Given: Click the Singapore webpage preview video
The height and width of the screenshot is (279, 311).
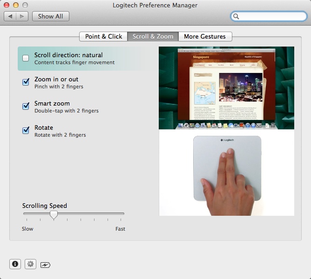Looking at the screenshot, I should 227,88.
